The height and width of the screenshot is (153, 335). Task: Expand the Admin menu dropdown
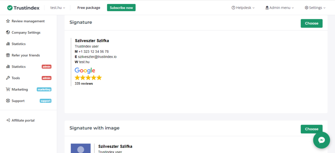tap(279, 8)
